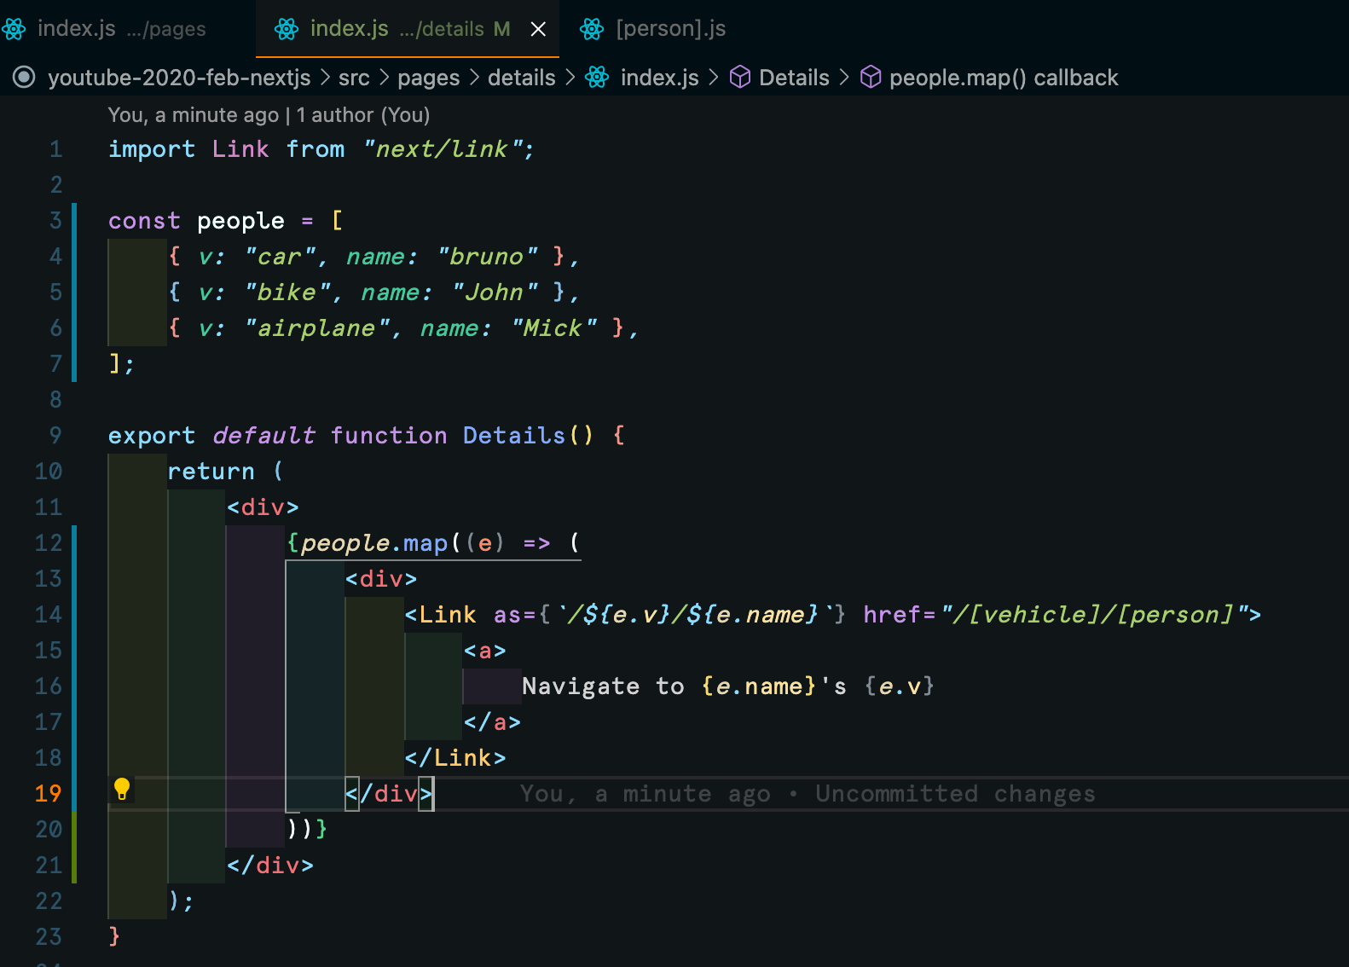
Task: Click line number 9 in gutter
Action: [x=56, y=436]
